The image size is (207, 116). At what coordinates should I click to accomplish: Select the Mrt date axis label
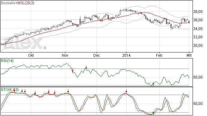[x=189, y=55]
